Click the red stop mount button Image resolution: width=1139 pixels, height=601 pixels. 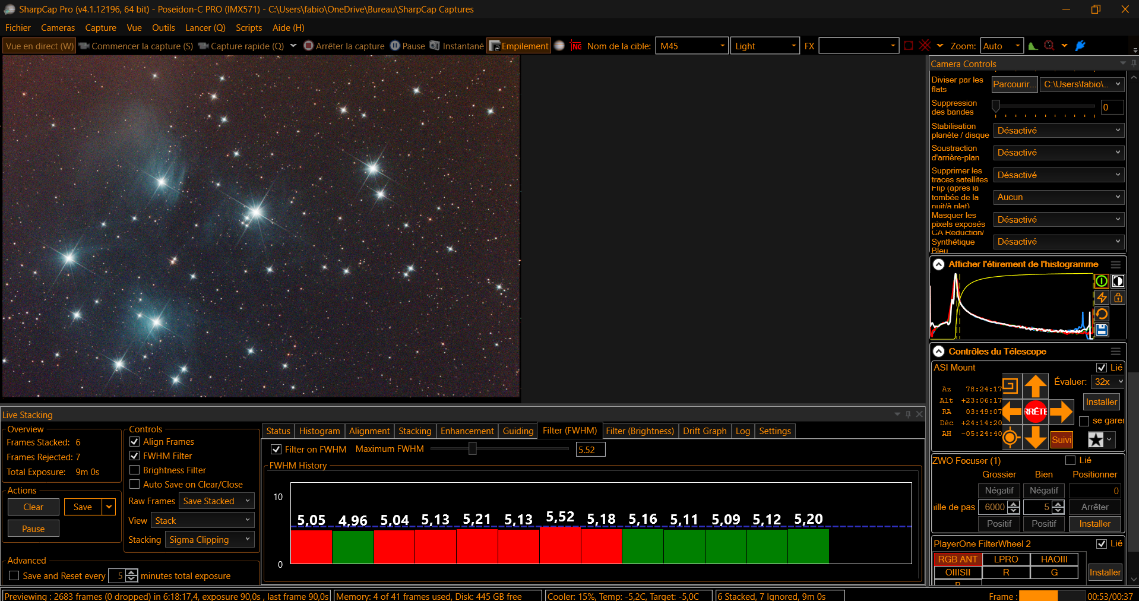[x=1036, y=411]
